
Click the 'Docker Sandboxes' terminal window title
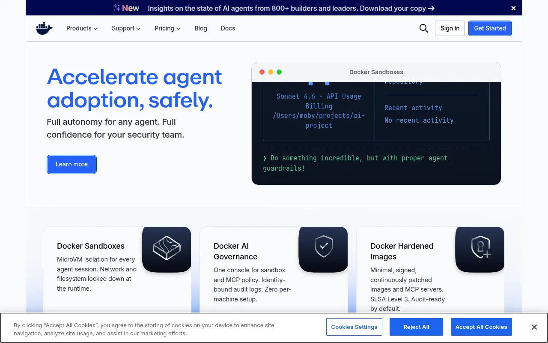tap(376, 72)
